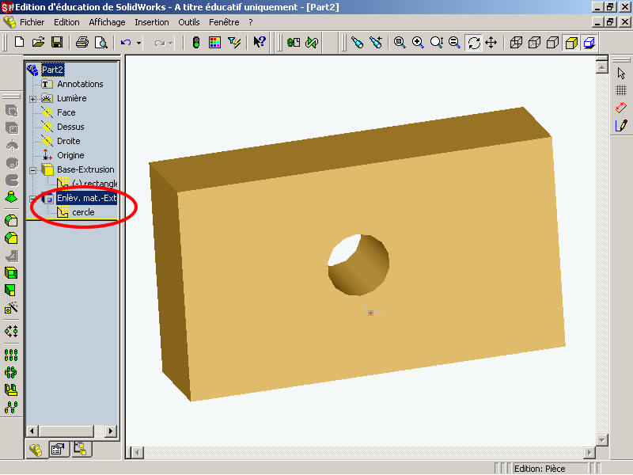The image size is (633, 475).
Task: Switch to Wireframe display mode
Action: pos(516,42)
